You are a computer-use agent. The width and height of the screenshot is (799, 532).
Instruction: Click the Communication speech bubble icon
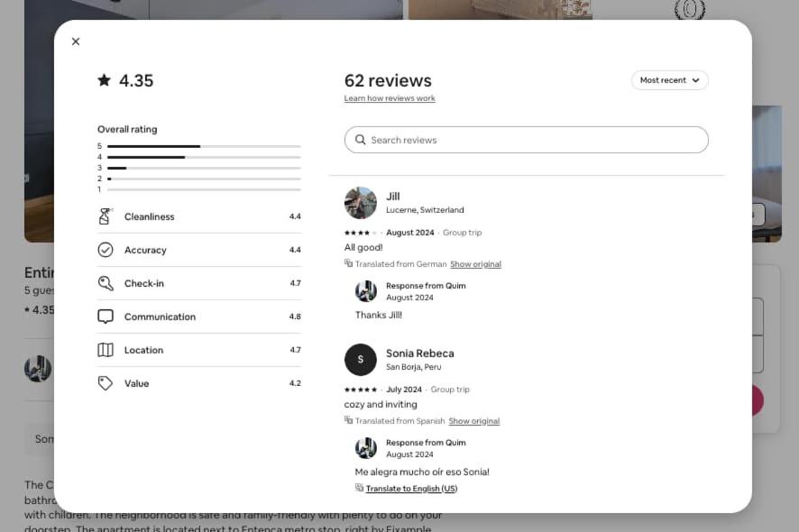(106, 316)
